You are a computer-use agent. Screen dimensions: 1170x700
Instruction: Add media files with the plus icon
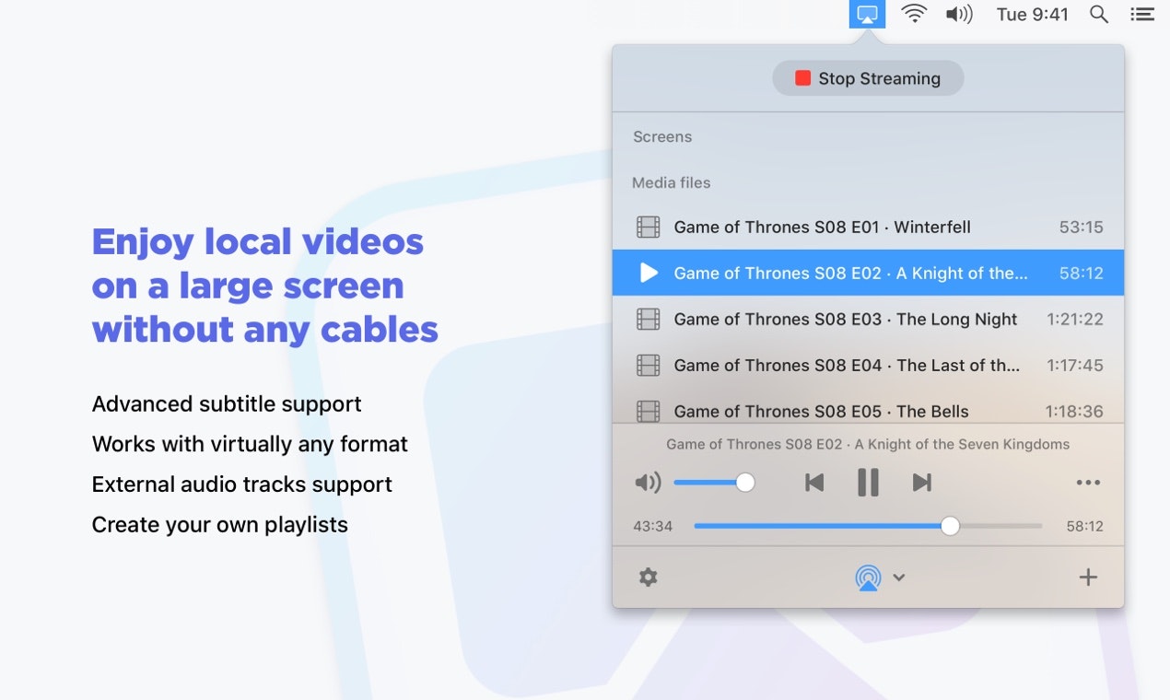coord(1088,577)
